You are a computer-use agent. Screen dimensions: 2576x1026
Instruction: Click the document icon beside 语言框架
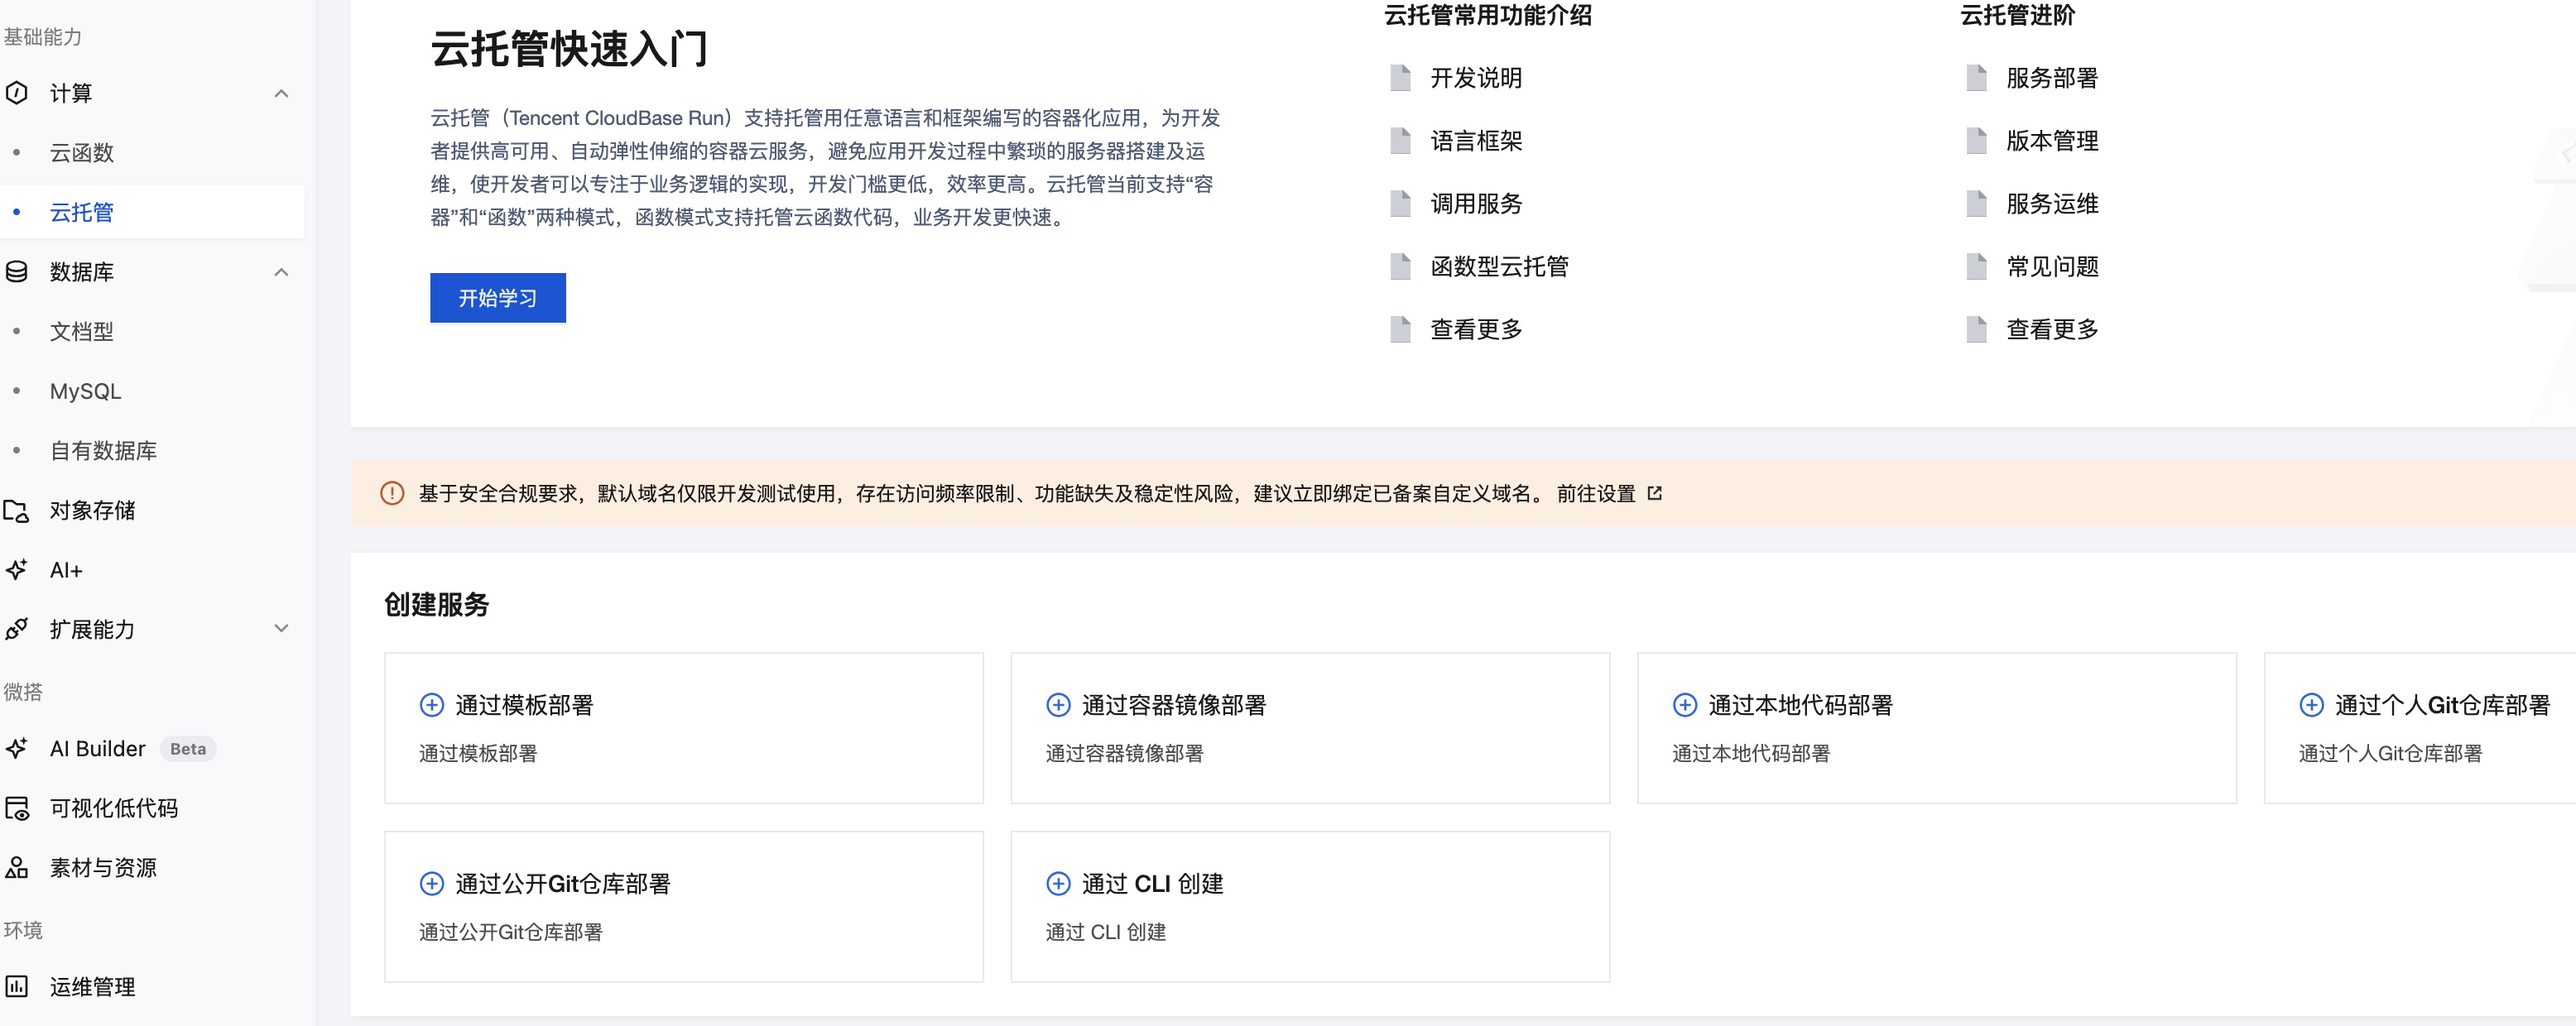[1400, 141]
